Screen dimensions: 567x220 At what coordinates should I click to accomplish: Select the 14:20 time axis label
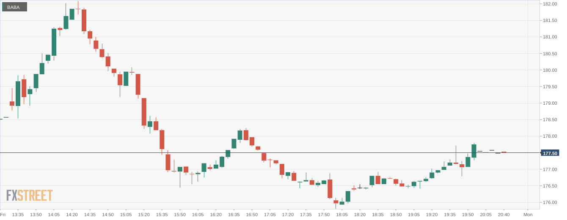point(72,215)
